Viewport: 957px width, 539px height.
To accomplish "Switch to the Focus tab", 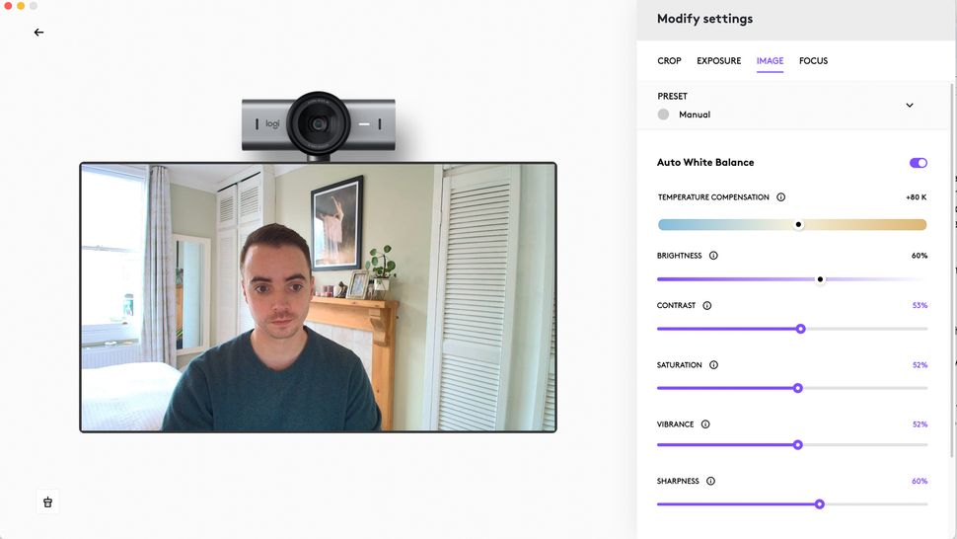I will (x=814, y=61).
